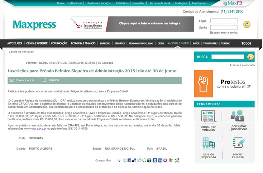Click Imprimir link
This screenshot has height=173, width=263.
pos(54,80)
